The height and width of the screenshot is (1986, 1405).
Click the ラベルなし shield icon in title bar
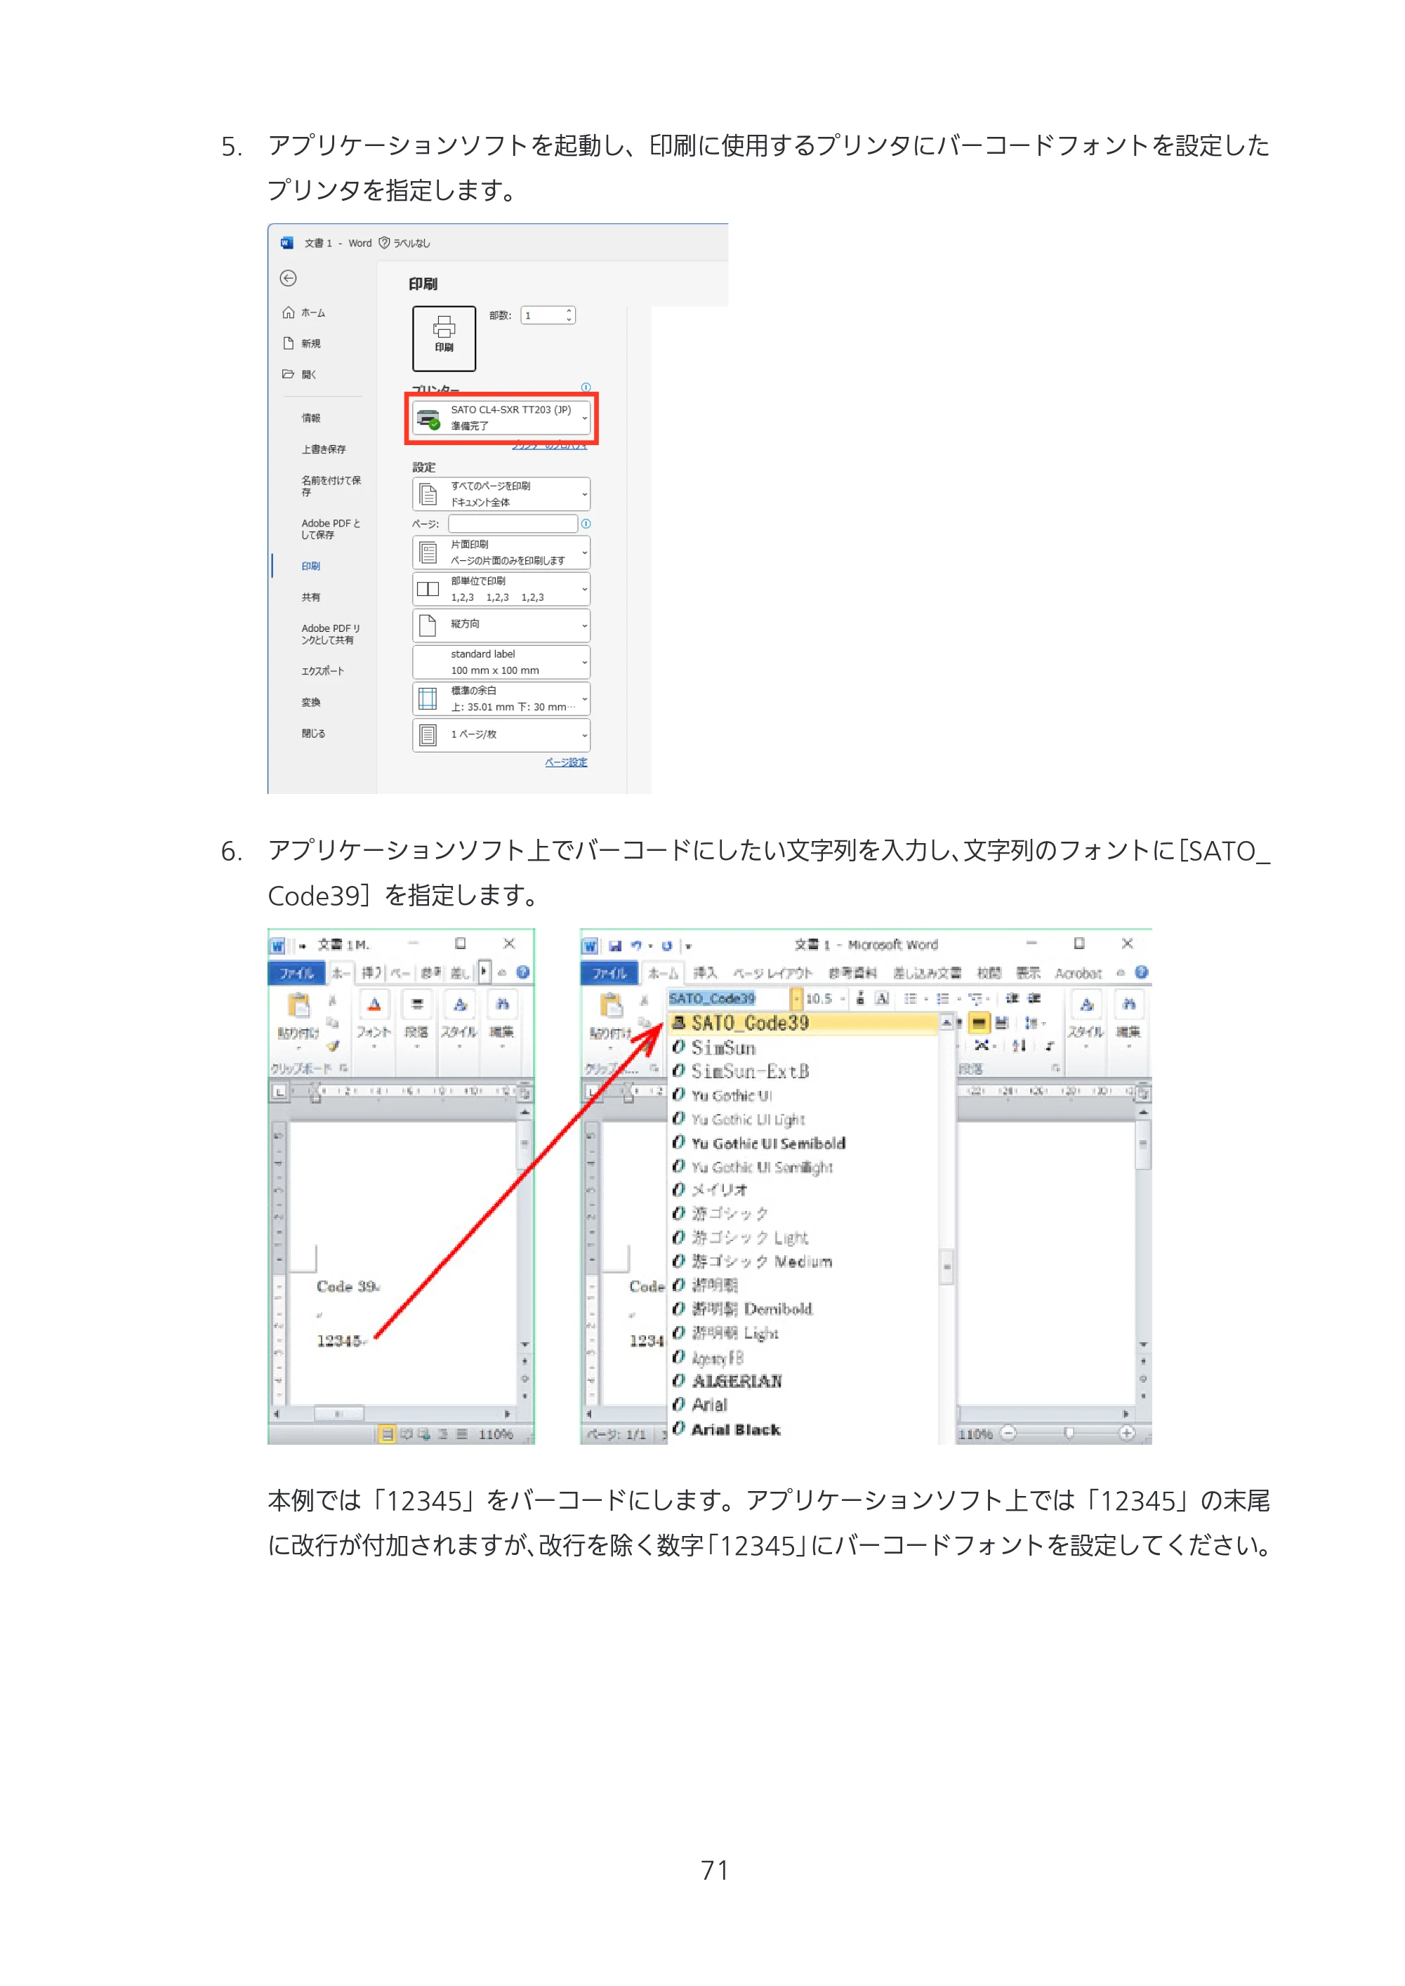[384, 242]
